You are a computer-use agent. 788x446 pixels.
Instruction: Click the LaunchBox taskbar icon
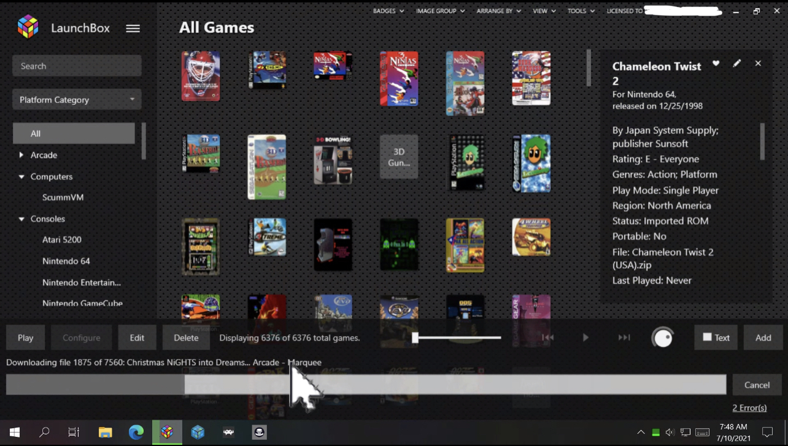[167, 433]
